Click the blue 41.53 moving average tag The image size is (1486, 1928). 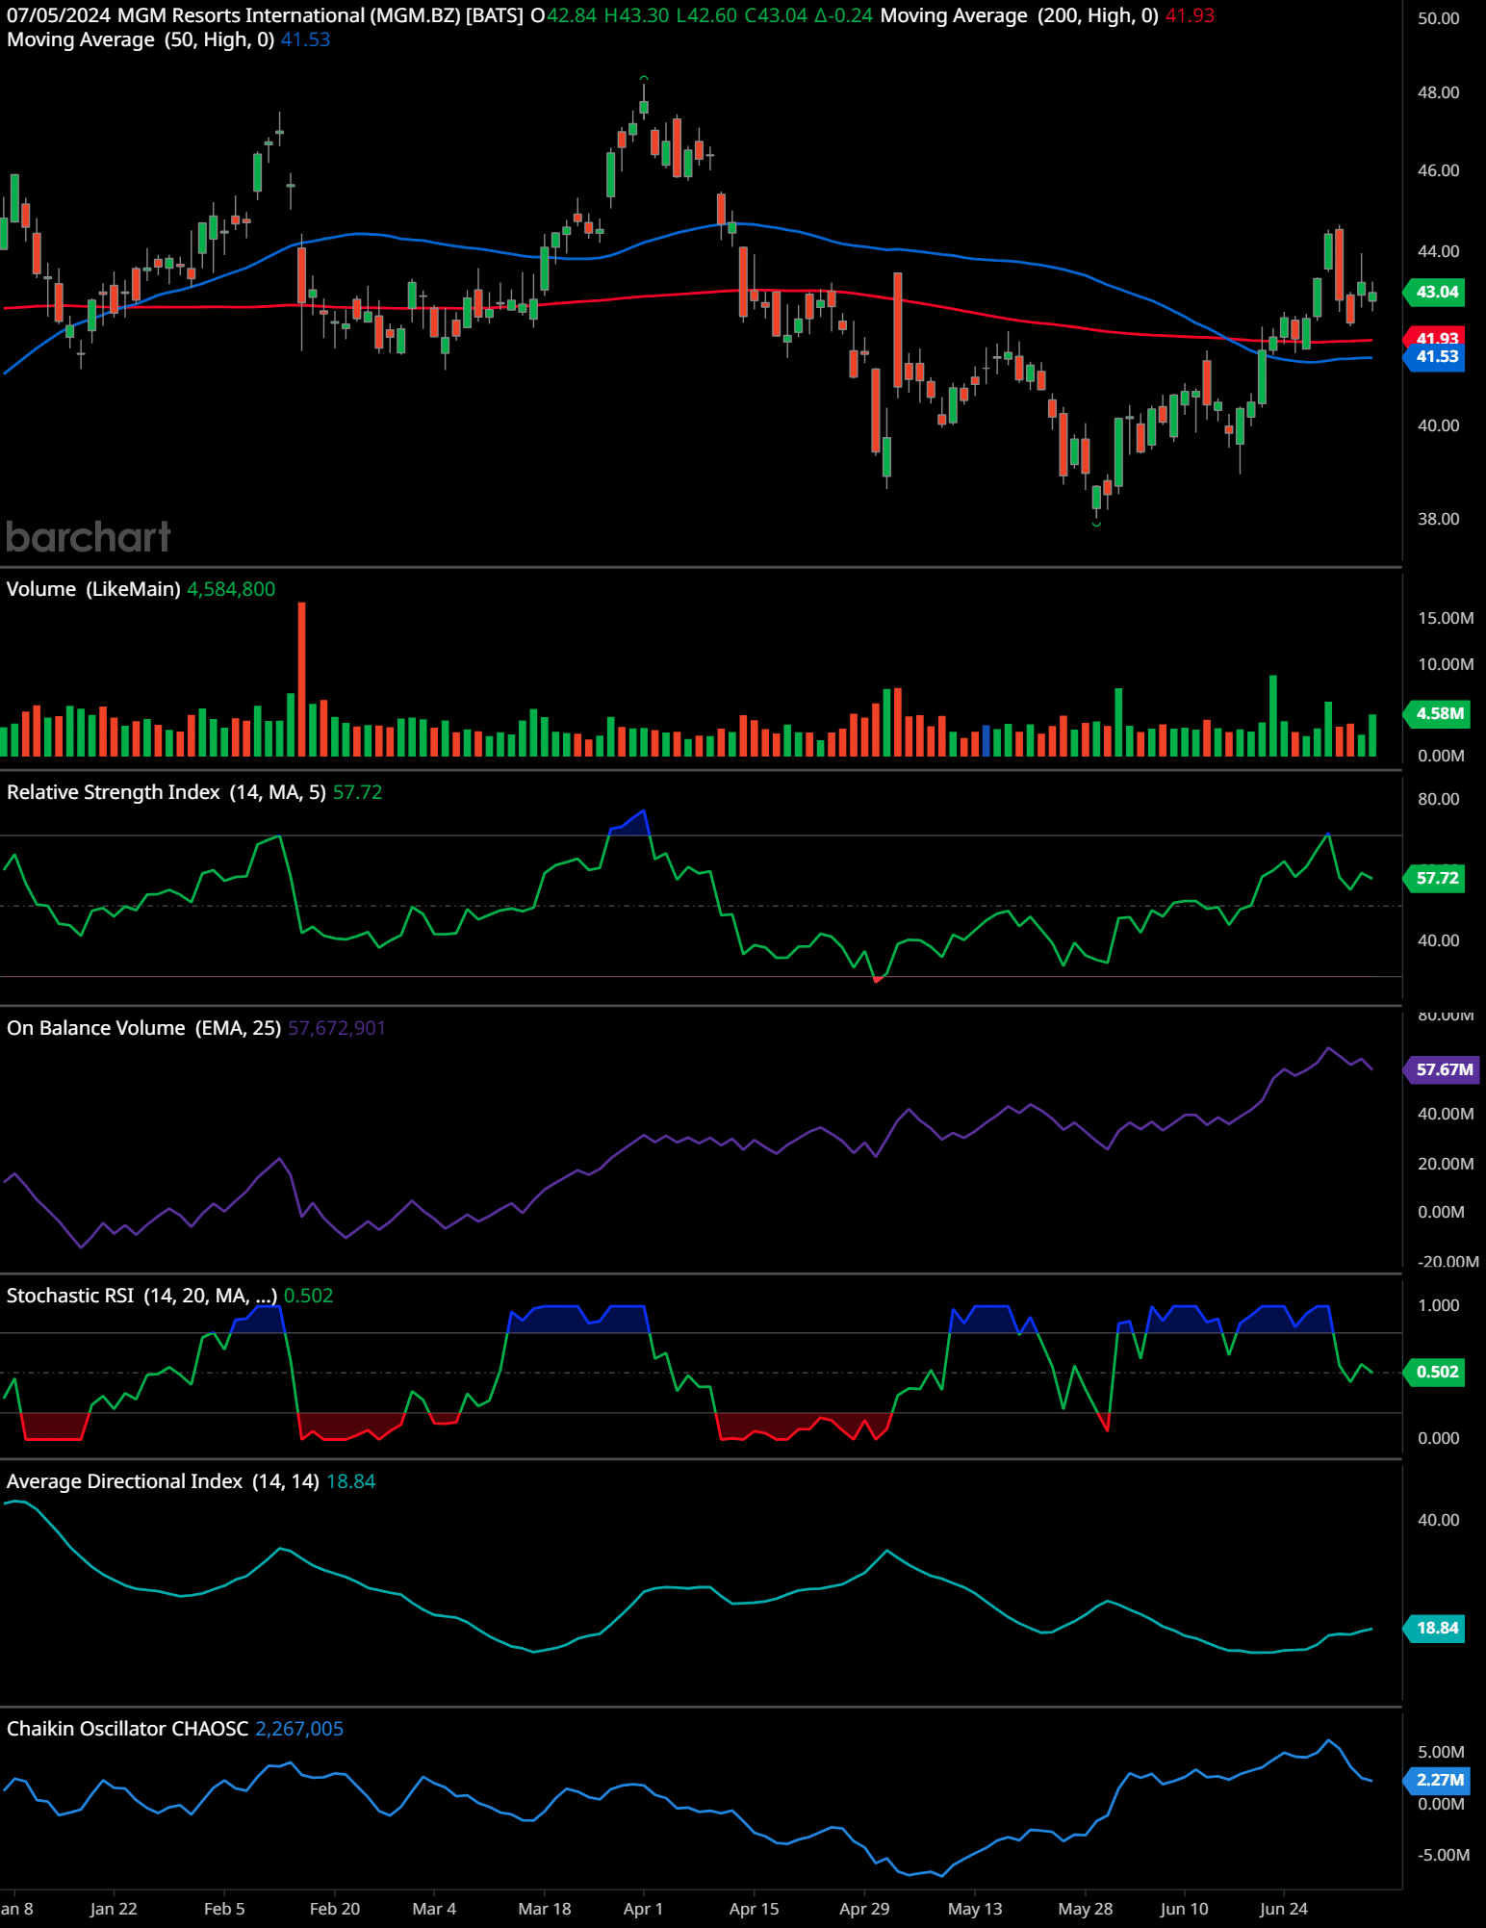point(1435,357)
